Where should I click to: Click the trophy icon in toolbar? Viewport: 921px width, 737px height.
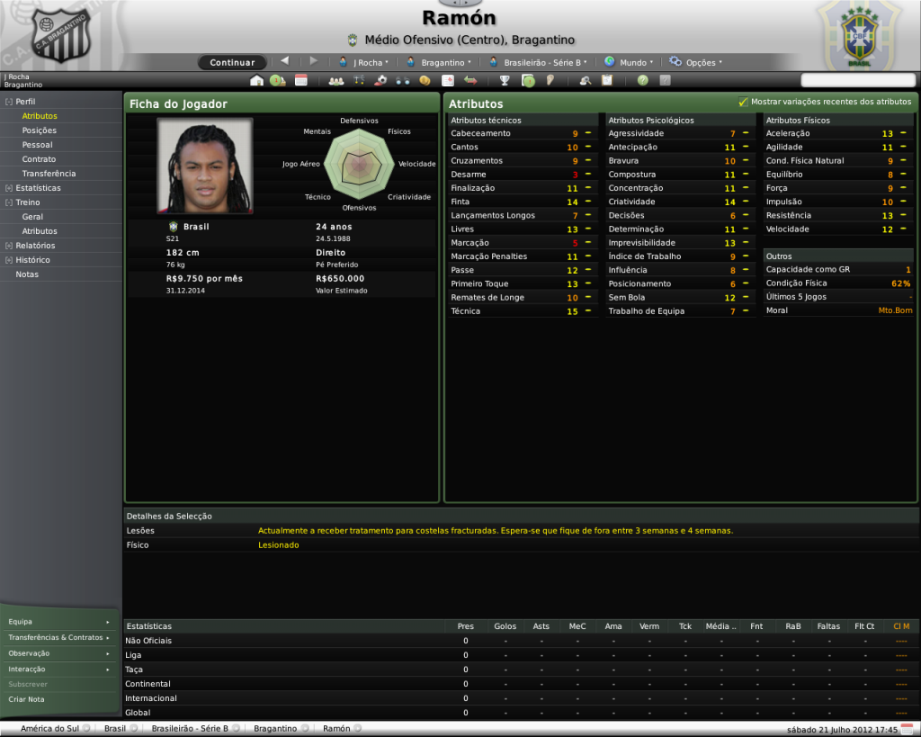[505, 81]
